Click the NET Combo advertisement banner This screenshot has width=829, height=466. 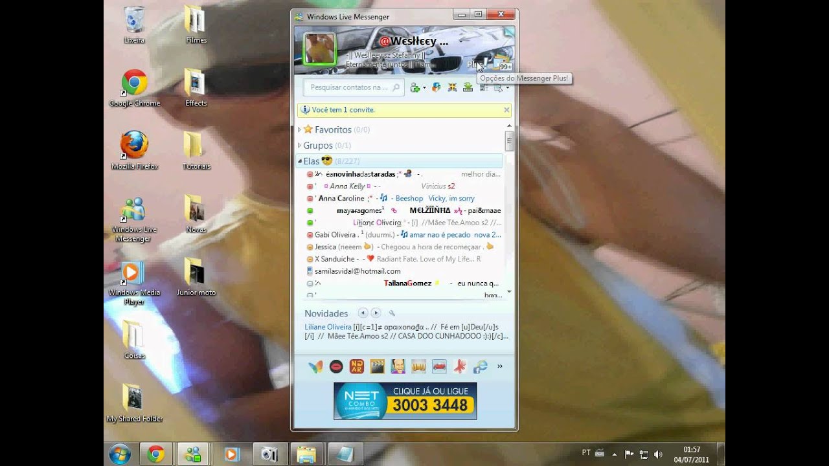pyautogui.click(x=405, y=401)
